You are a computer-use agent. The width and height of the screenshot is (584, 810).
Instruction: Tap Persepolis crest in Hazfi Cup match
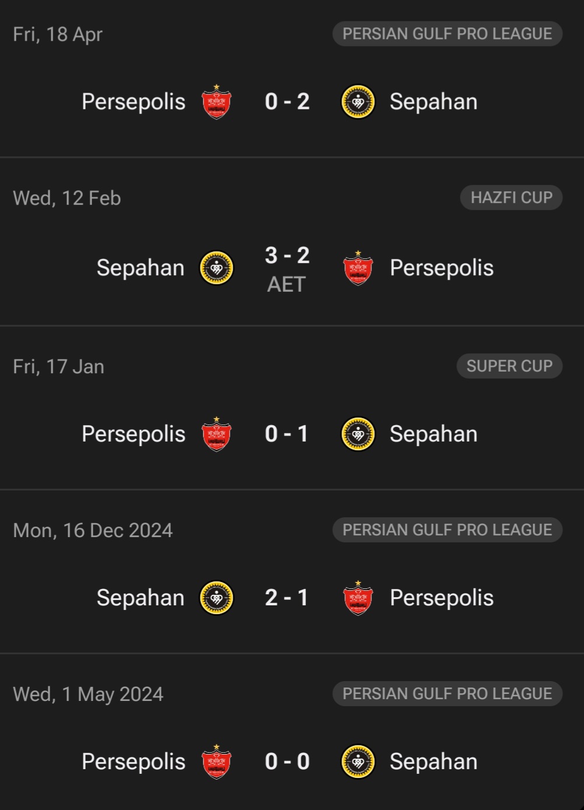click(x=358, y=268)
